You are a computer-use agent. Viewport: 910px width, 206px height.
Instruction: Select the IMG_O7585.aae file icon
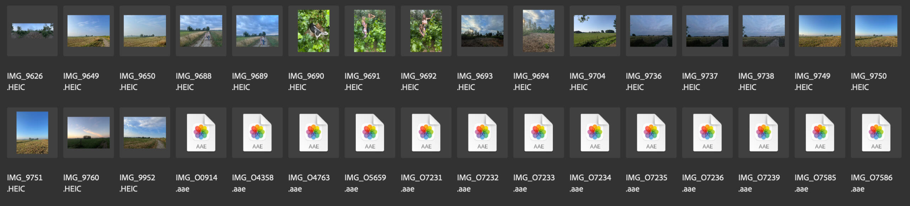pos(820,133)
